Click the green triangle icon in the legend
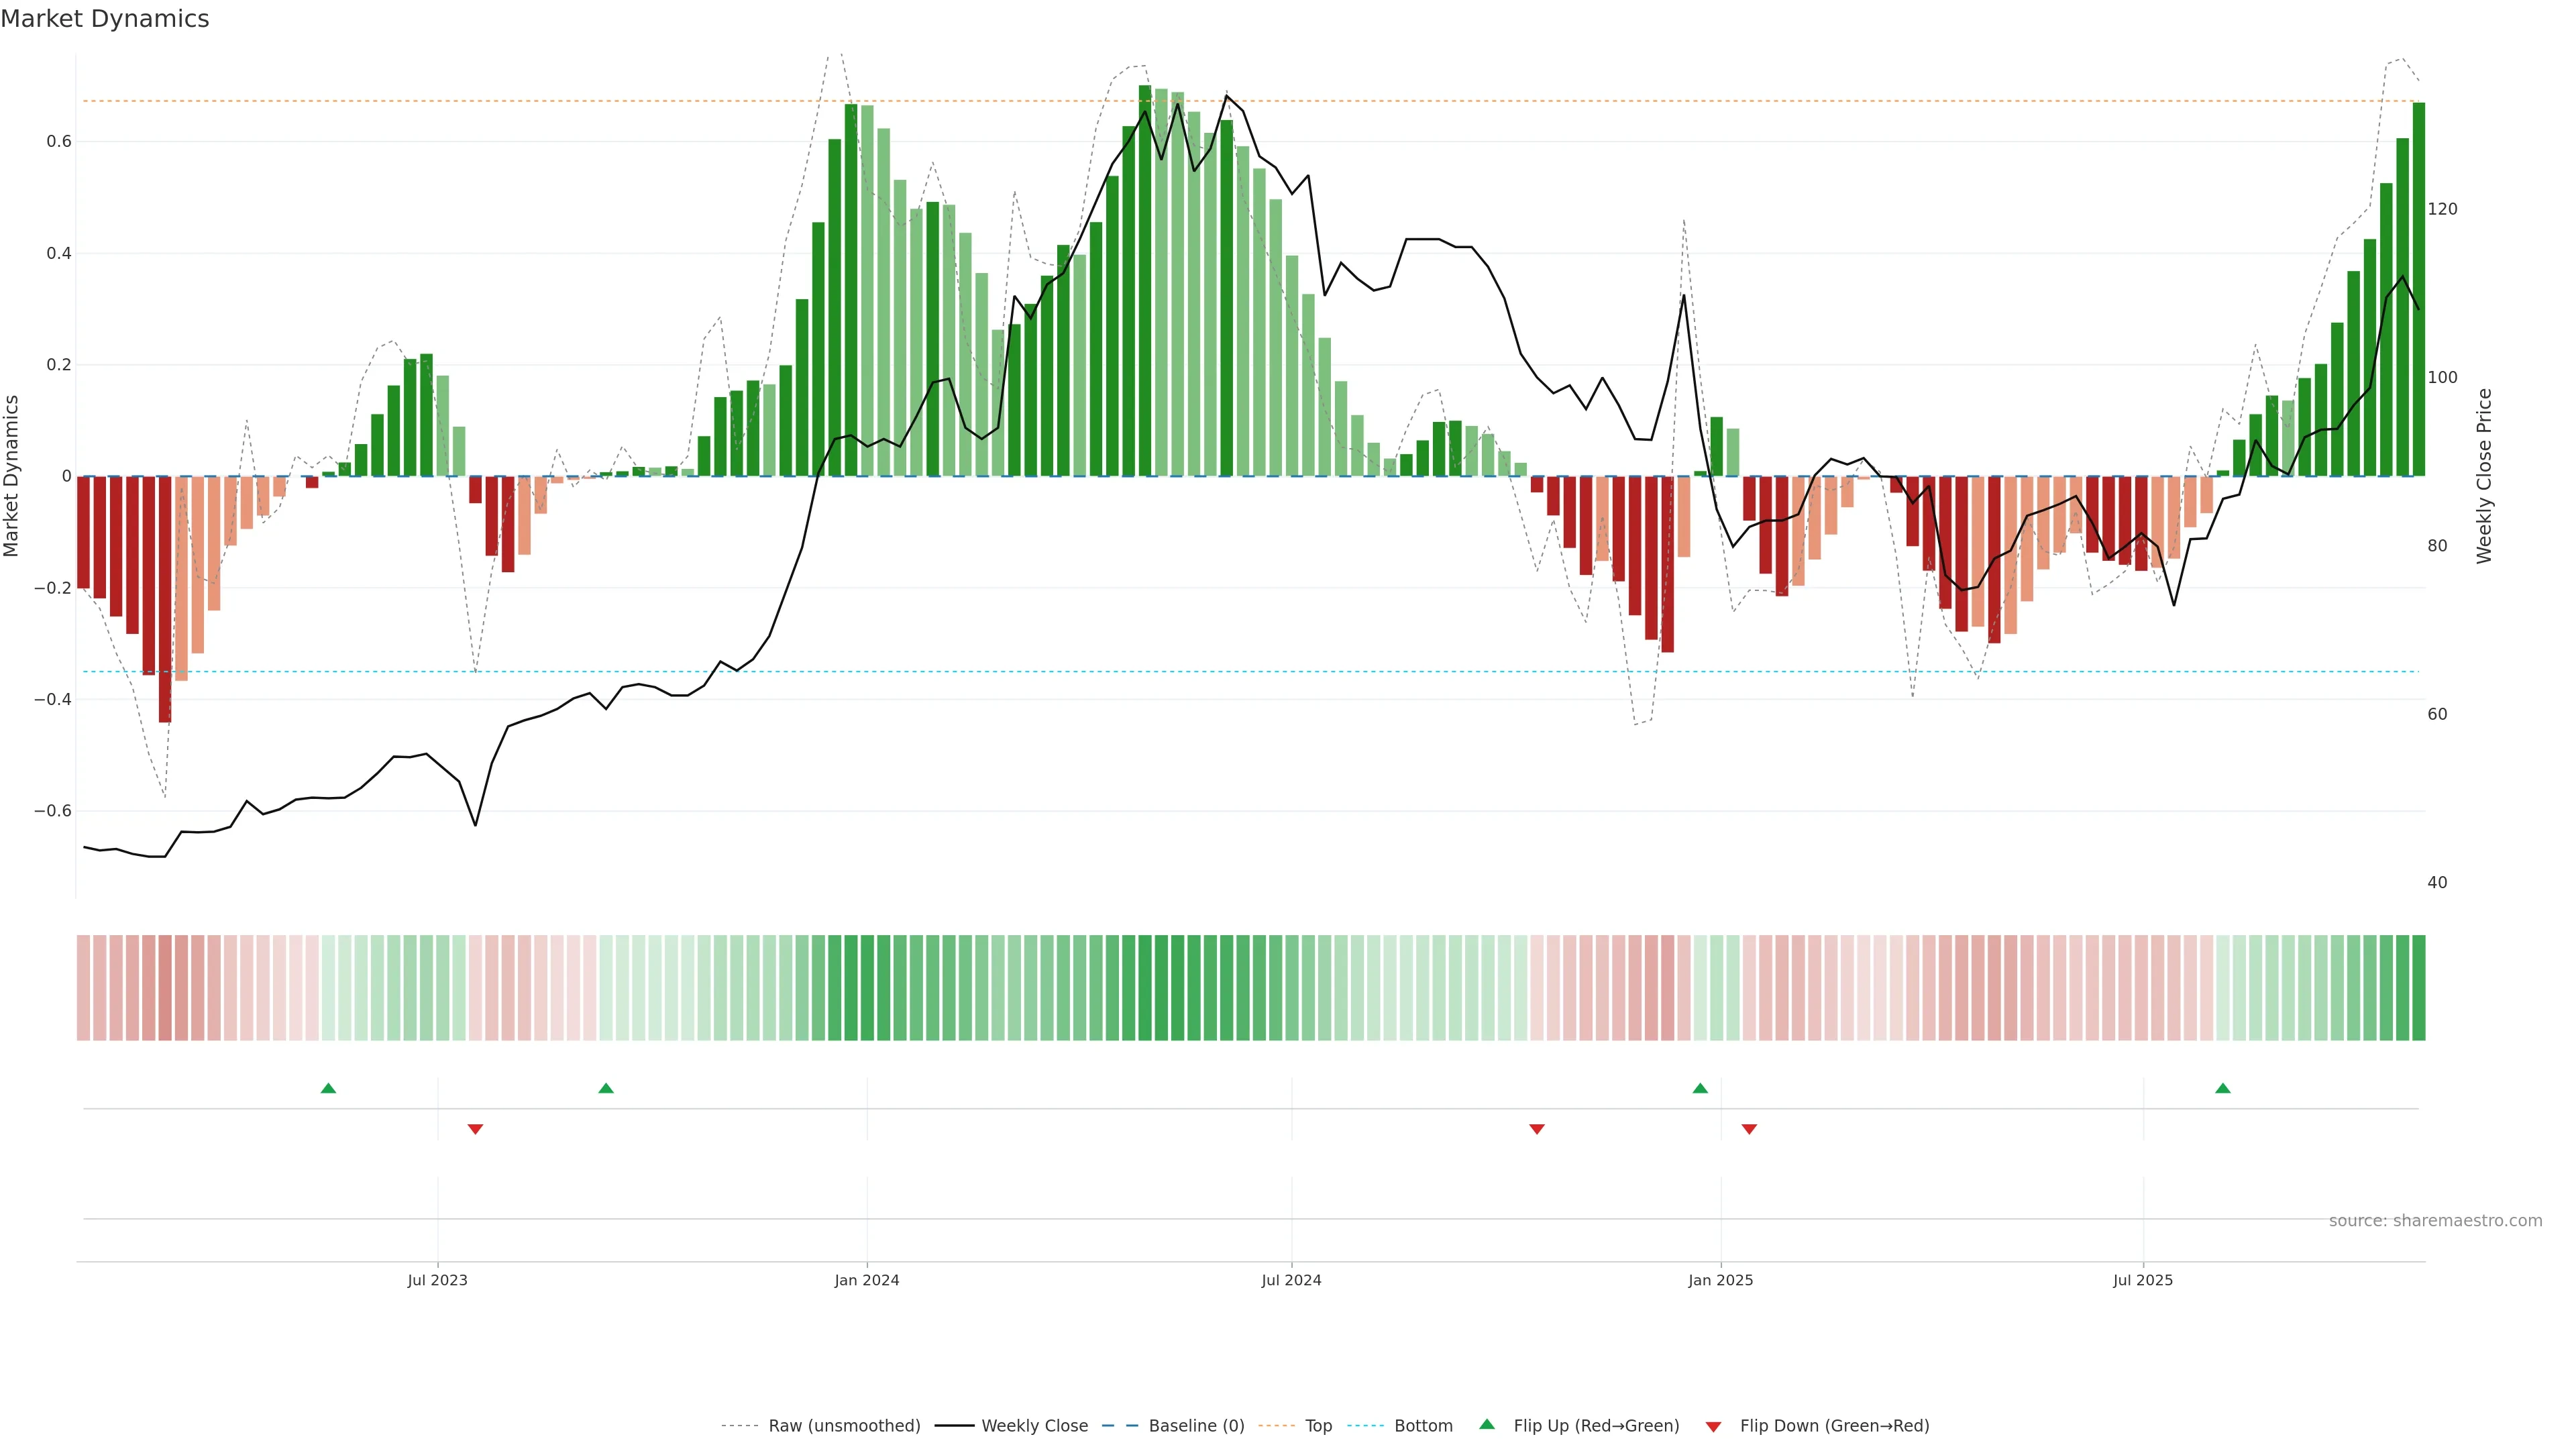 click(1487, 1424)
